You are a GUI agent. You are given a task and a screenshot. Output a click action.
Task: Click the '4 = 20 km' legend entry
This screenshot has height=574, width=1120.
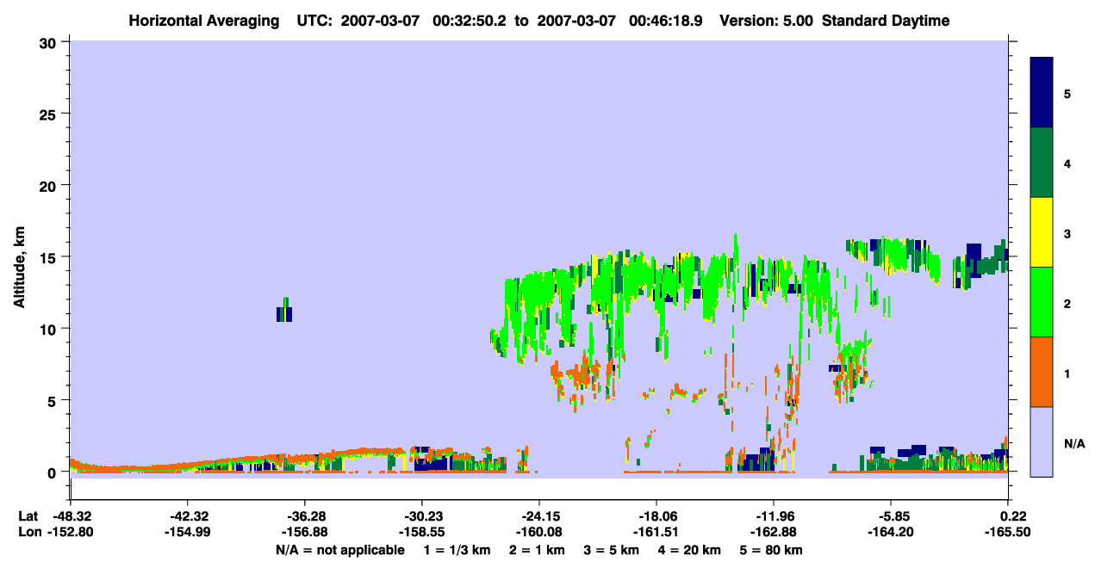688,550
